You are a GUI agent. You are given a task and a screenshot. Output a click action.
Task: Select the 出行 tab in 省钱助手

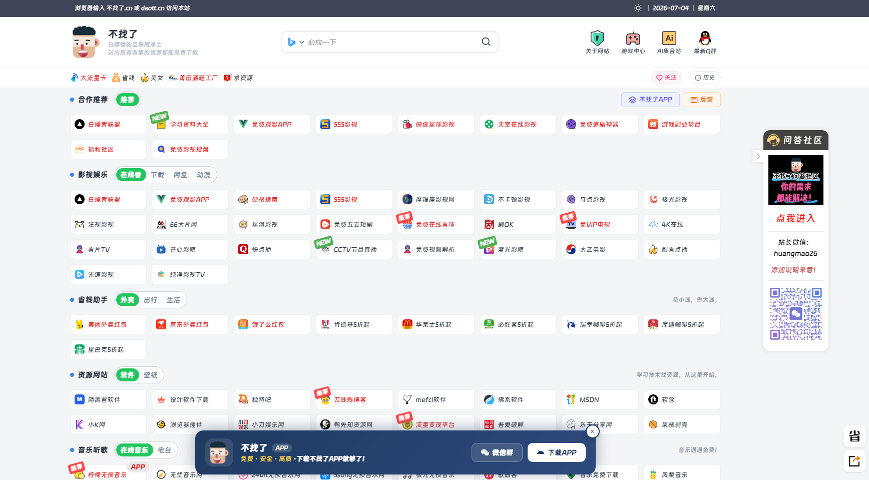(150, 300)
